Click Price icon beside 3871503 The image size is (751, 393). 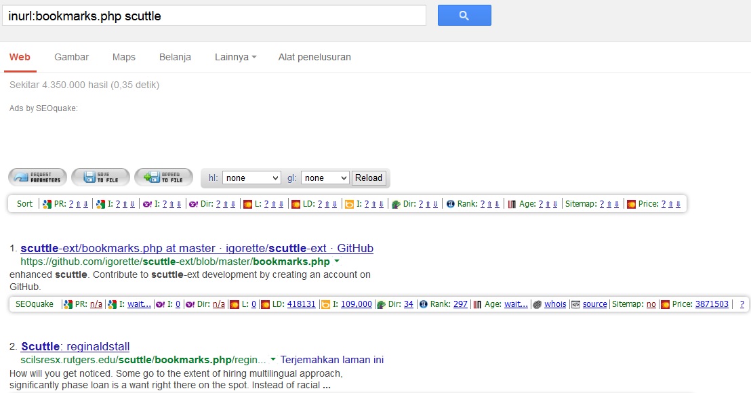point(666,304)
